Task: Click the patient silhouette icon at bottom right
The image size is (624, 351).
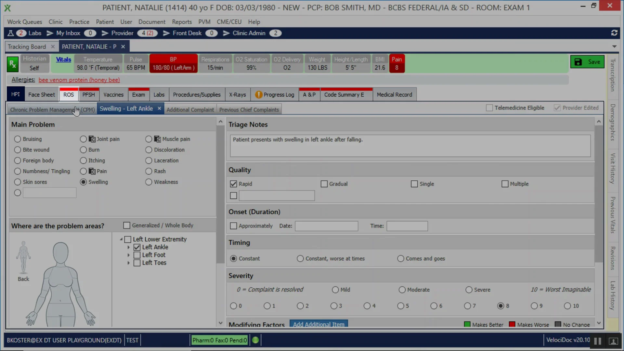Action: tap(613, 341)
